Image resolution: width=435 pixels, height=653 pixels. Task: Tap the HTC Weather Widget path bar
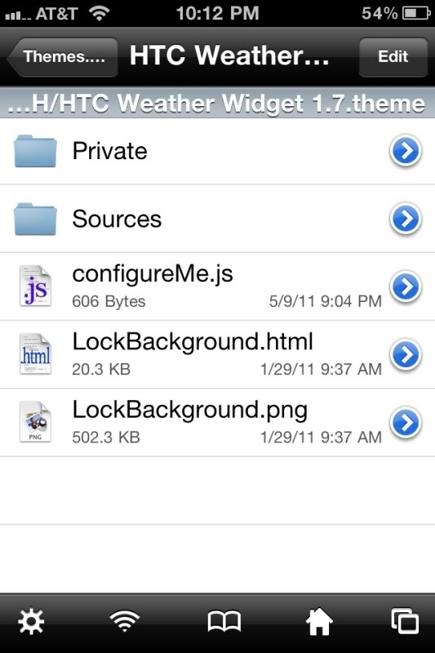217,103
